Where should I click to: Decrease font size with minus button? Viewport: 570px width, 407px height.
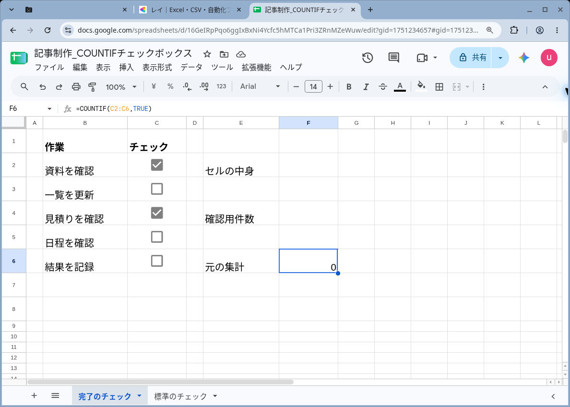point(296,86)
